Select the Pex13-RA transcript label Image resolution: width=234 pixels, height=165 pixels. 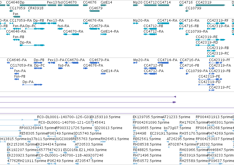pos(55,21)
